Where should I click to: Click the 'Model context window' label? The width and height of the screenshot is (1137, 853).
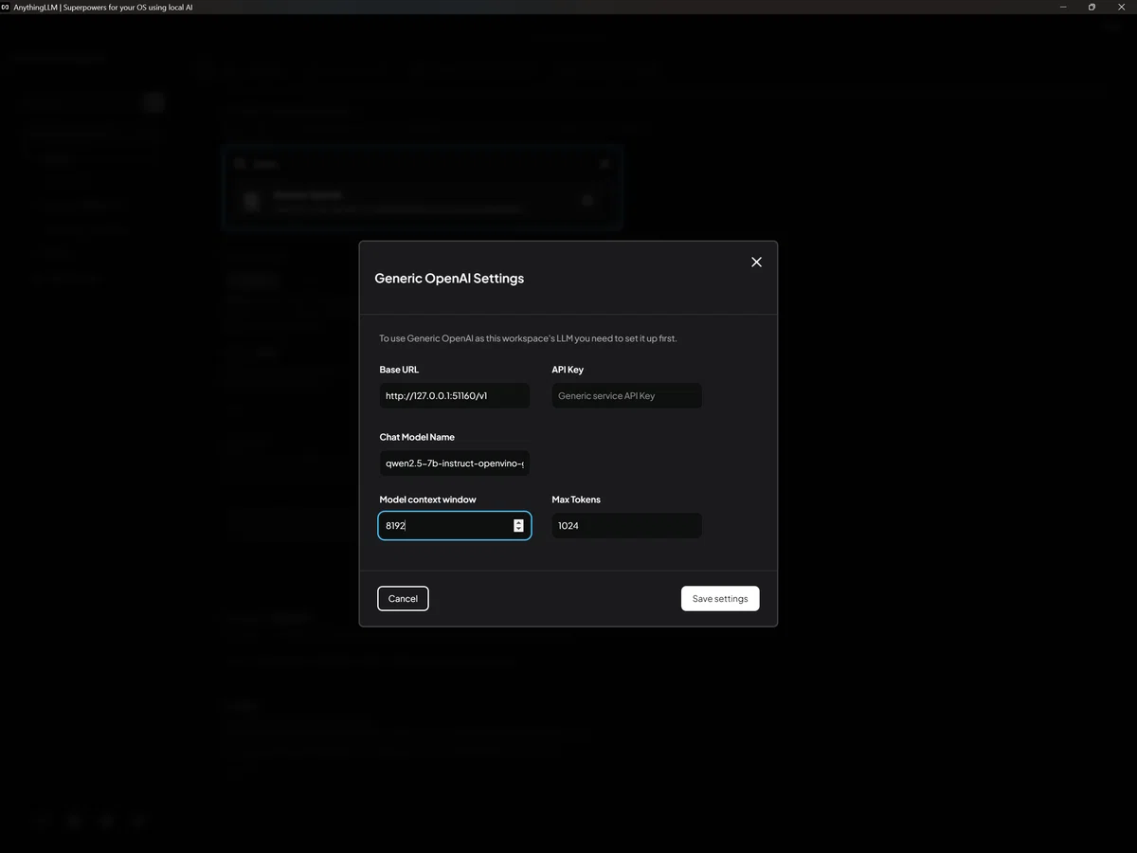[427, 499]
